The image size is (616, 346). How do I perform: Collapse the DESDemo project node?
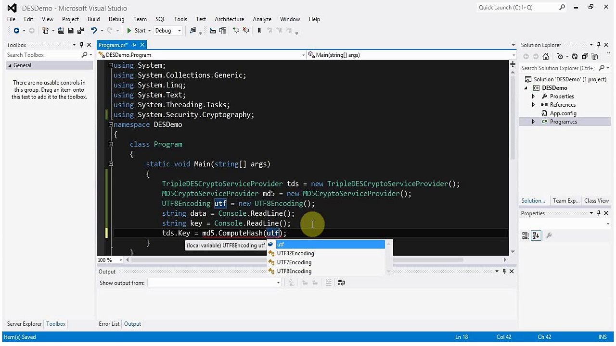pyautogui.click(x=526, y=88)
